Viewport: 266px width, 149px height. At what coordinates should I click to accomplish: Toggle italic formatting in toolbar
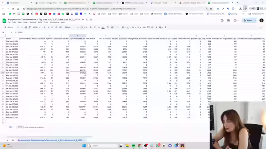95,27
